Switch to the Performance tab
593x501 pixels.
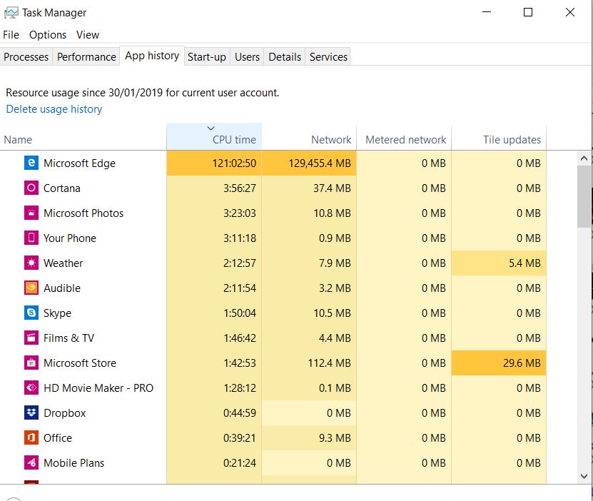[x=86, y=56]
